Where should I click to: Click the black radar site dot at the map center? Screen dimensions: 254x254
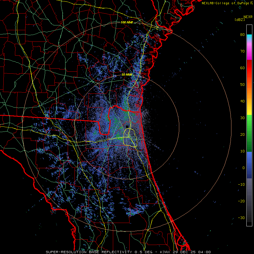[x=127, y=126]
